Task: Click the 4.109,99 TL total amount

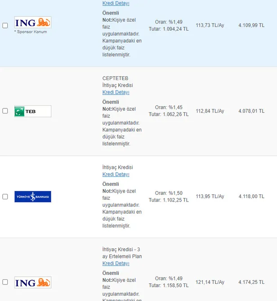Action: (251, 25)
